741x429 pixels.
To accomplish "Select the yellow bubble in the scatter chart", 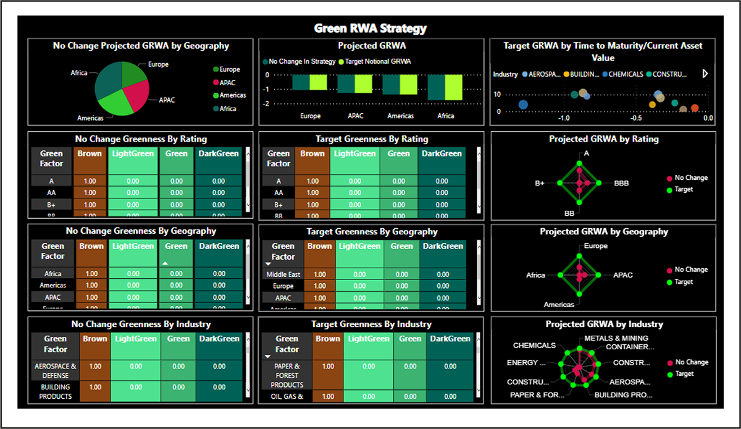I will 652,105.
